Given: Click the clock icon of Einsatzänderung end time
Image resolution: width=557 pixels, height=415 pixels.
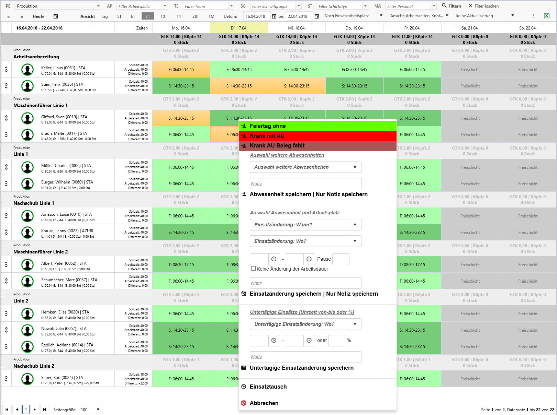Looking at the screenshot, I should pyautogui.click(x=309, y=259).
